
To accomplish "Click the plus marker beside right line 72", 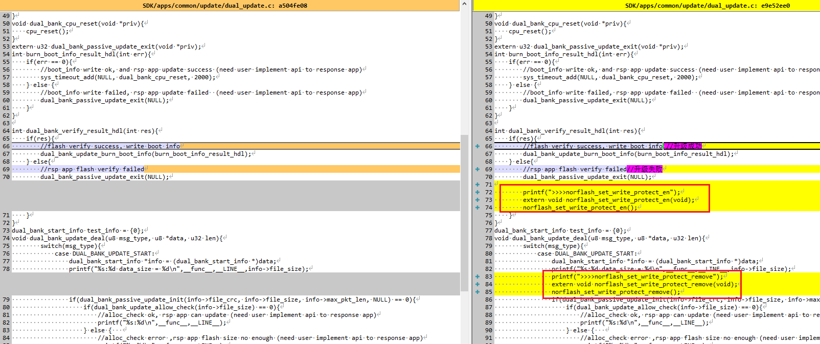I will [477, 192].
